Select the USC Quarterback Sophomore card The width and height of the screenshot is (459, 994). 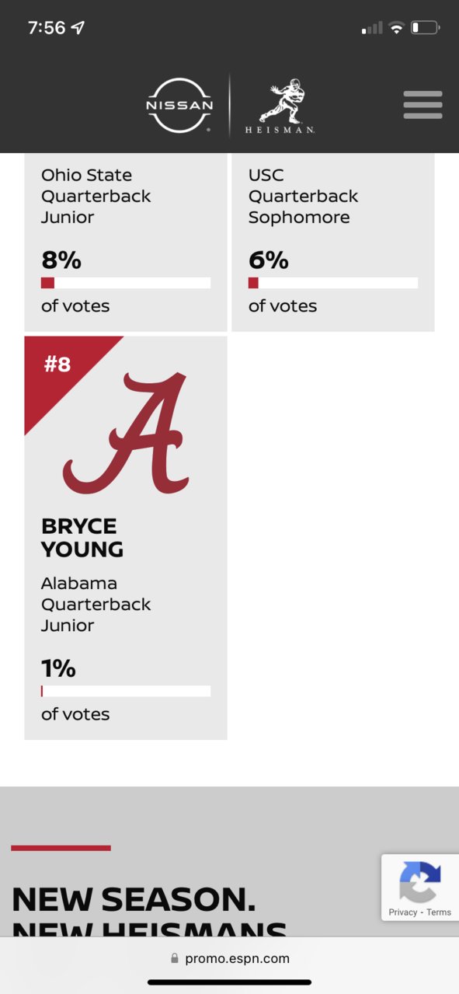point(333,242)
